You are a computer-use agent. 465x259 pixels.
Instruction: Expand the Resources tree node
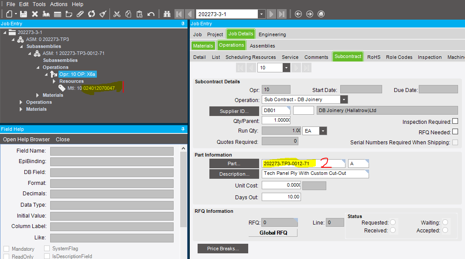[54, 81]
